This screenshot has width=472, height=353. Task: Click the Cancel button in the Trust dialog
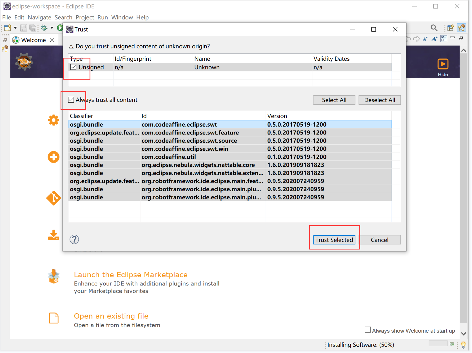click(x=380, y=240)
